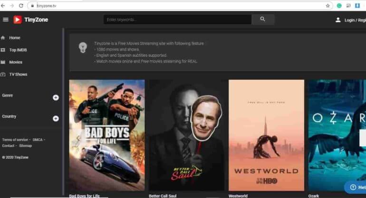Click the Help chat button
The height and width of the screenshot is (198, 366).
click(x=356, y=187)
